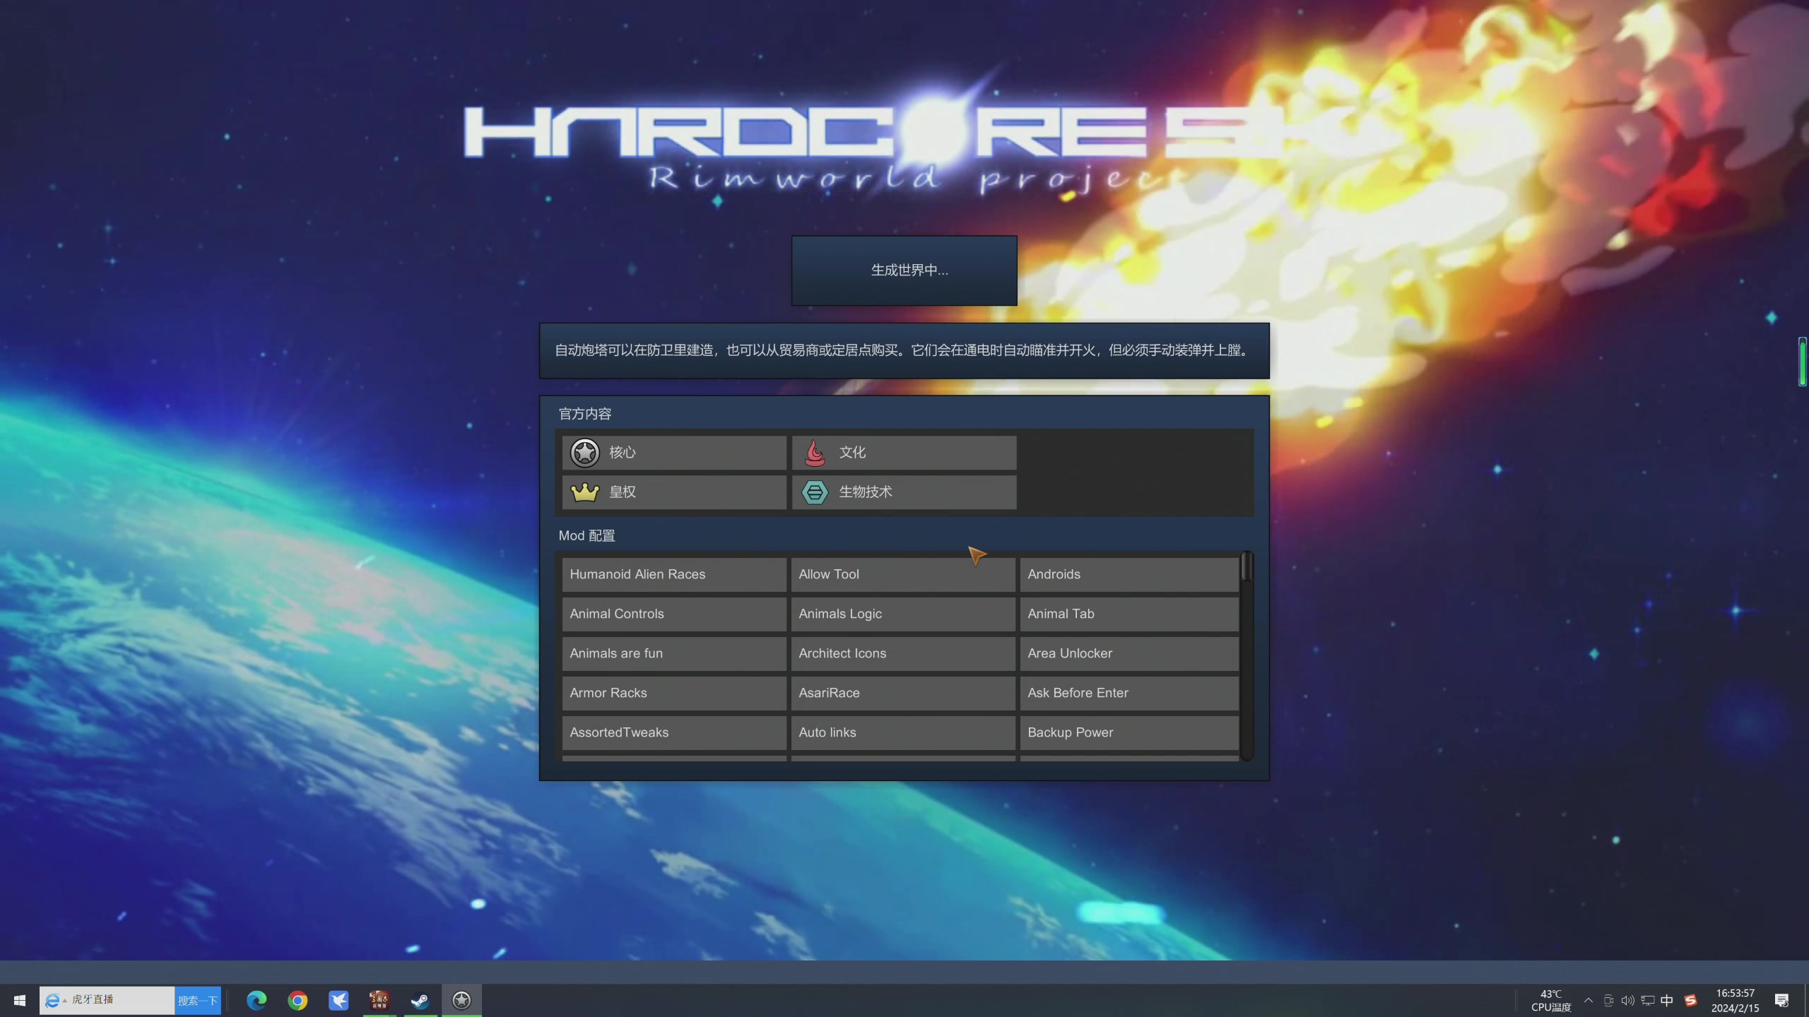Open the Windows Start menu
1809x1017 pixels.
[20, 1000]
